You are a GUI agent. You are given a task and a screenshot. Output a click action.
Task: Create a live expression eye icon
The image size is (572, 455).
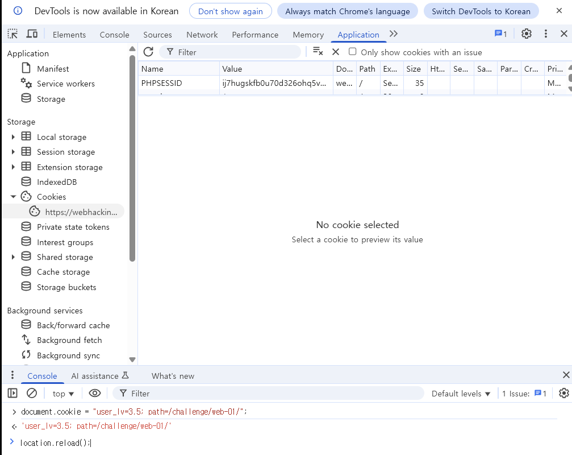[x=95, y=393]
